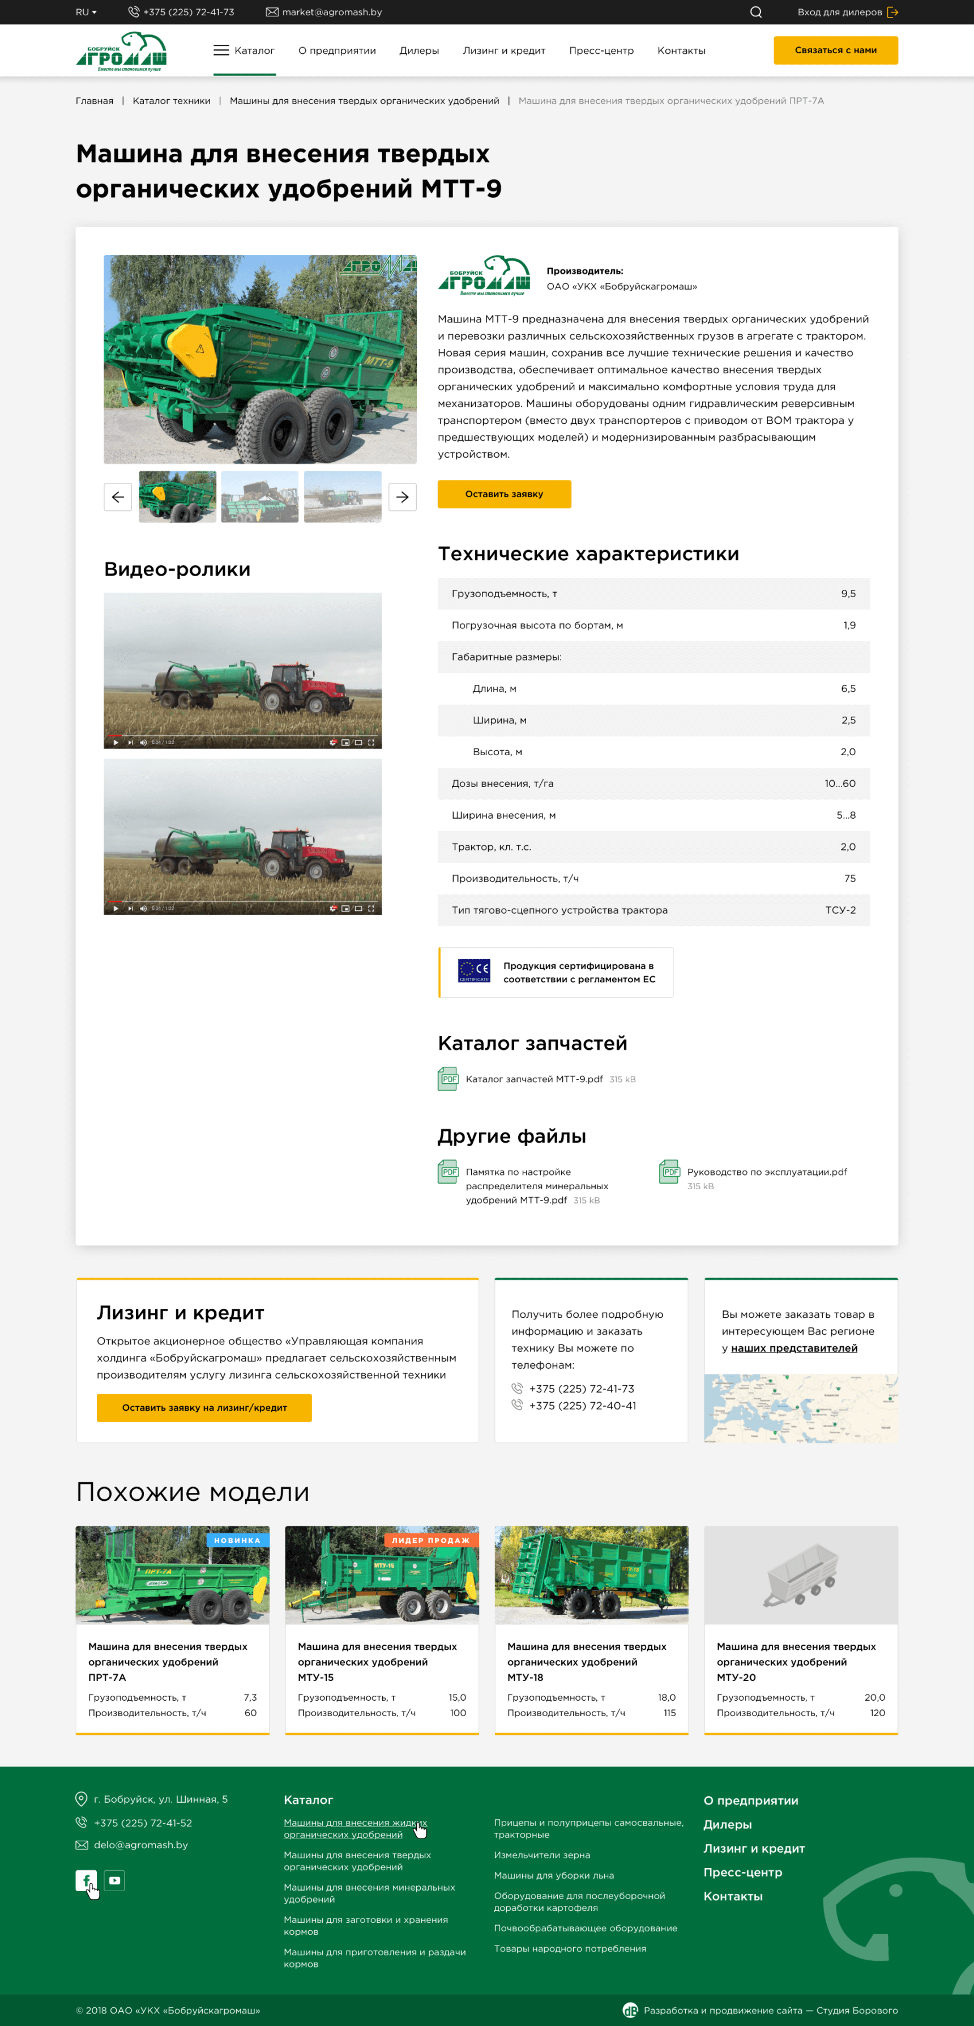Enter fullscreen on the first video
The image size is (974, 2026).
tap(371, 742)
